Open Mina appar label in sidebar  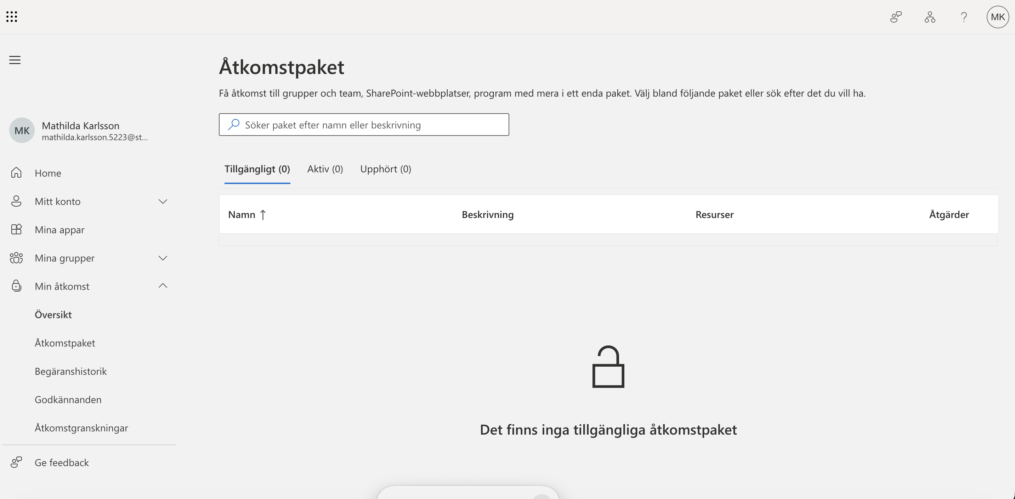(x=59, y=230)
